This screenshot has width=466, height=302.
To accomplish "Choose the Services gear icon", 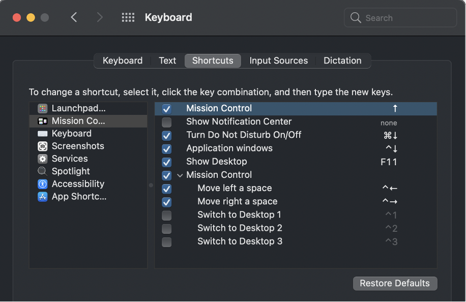I will point(43,159).
